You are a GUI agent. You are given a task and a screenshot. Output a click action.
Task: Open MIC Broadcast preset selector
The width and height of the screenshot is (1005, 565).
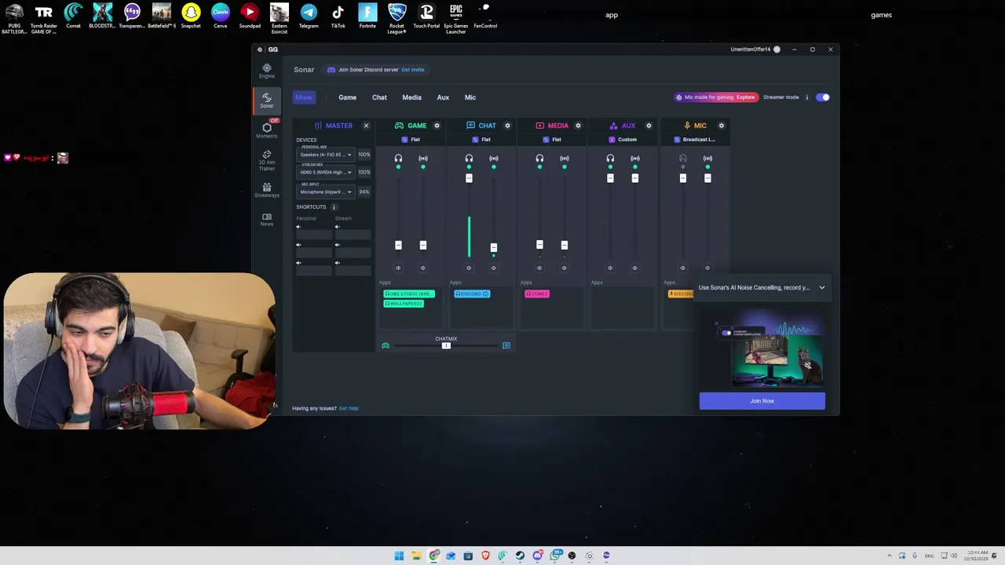(x=695, y=140)
